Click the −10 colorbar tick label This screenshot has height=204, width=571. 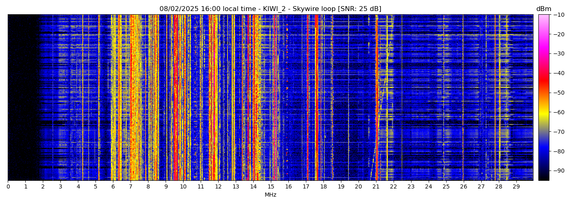click(x=559, y=15)
